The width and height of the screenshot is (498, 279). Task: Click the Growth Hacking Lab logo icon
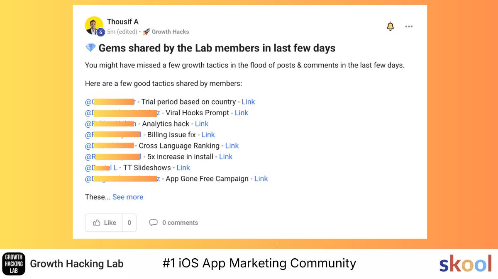point(14,264)
